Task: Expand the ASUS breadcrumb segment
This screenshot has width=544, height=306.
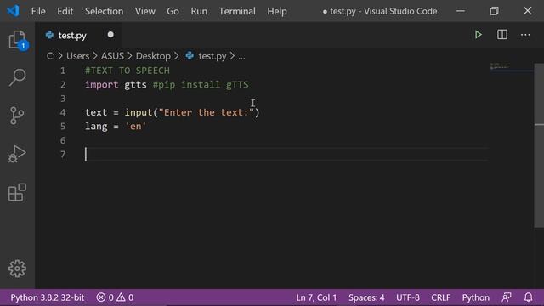Action: click(112, 56)
